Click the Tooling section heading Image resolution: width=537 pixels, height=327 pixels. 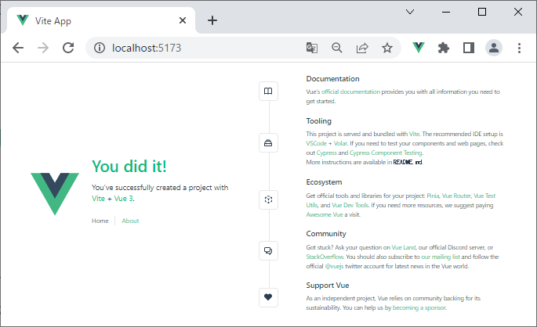click(318, 121)
